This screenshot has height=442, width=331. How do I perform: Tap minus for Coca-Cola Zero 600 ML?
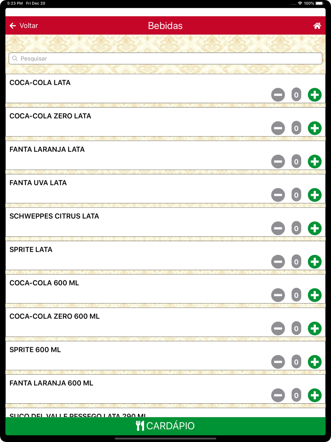[278, 328]
